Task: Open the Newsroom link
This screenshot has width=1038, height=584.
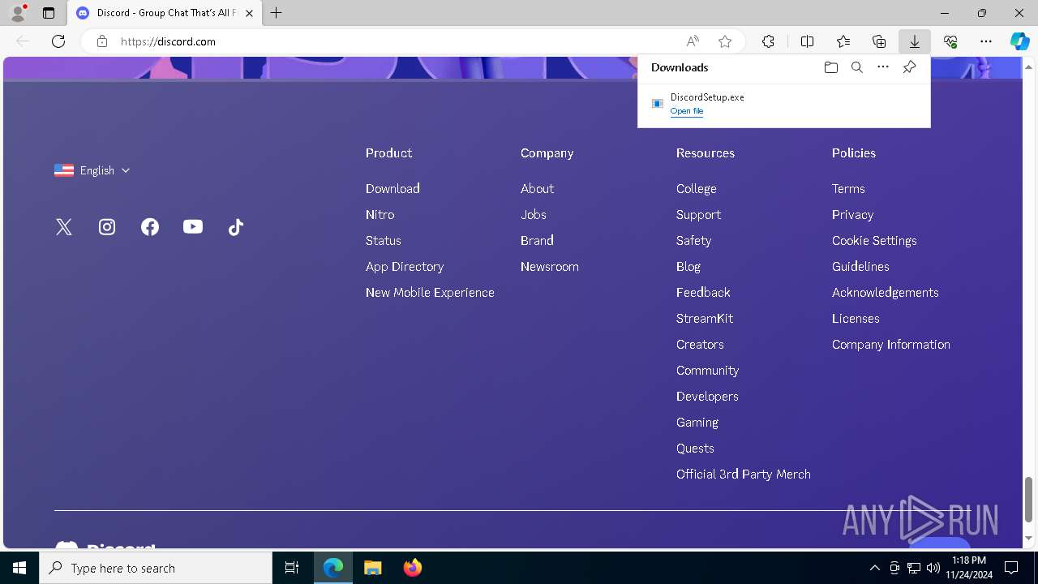Action: coord(550,266)
